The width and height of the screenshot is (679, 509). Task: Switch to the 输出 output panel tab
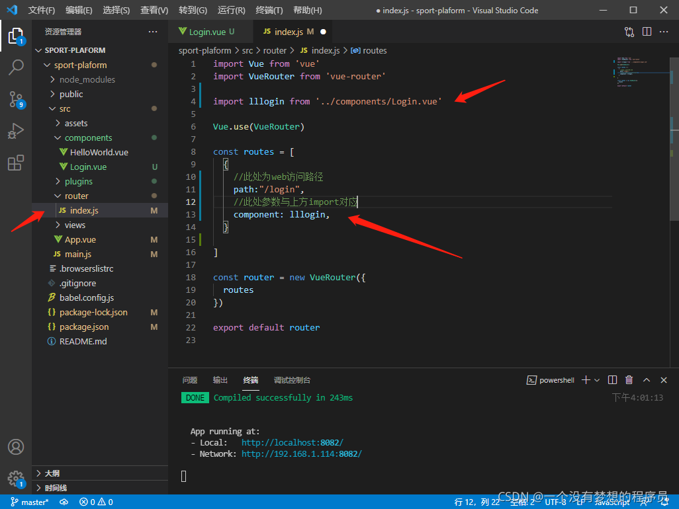(x=220, y=379)
